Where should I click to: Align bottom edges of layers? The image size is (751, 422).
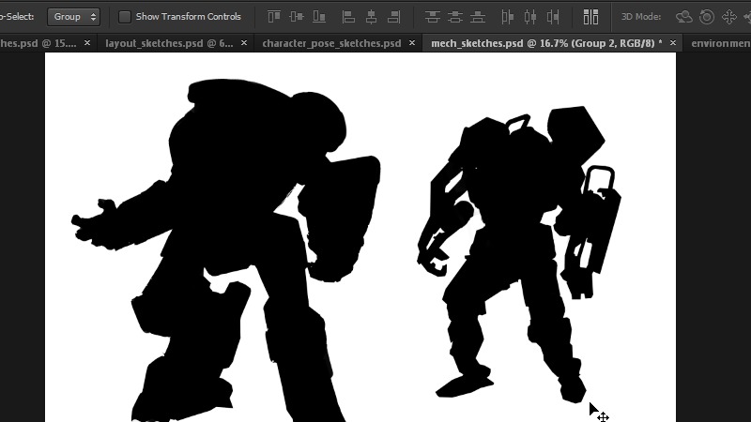point(319,17)
